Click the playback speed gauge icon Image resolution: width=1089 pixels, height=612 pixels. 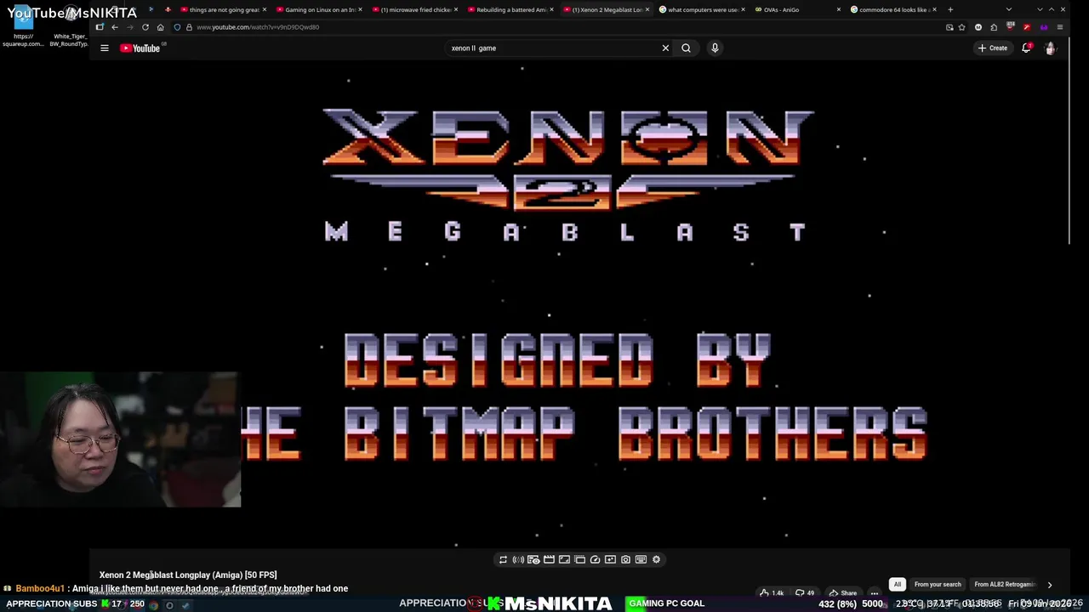pyautogui.click(x=595, y=559)
